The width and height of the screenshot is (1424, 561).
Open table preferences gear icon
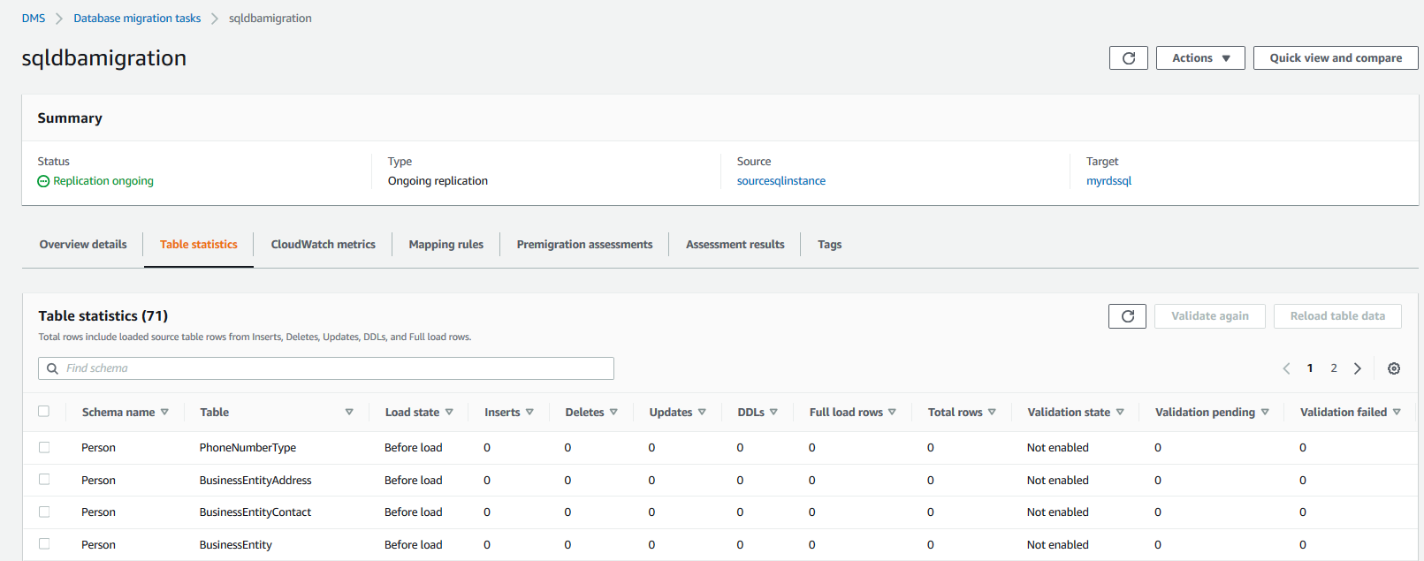point(1393,368)
